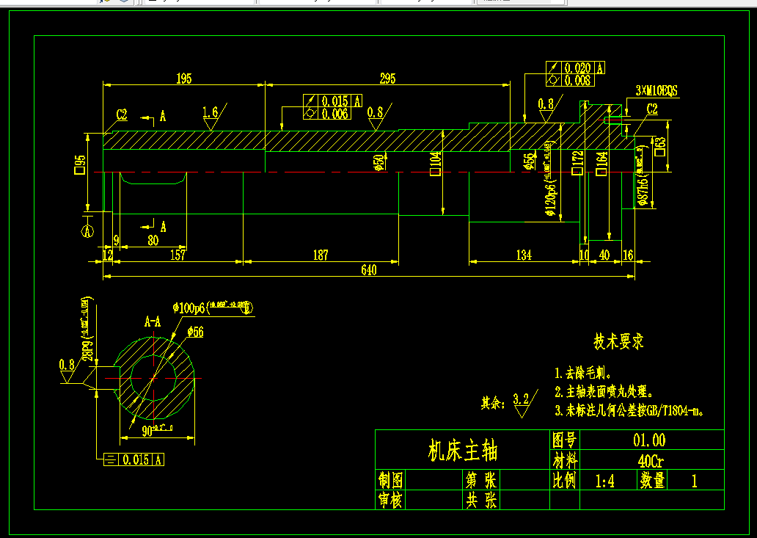
Task: Click the φ50 bore dimension
Action: pyautogui.click(x=380, y=162)
